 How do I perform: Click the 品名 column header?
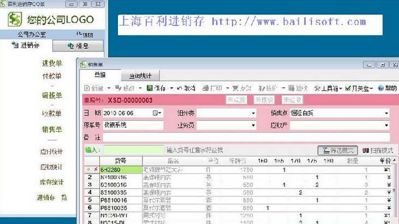pos(174,161)
